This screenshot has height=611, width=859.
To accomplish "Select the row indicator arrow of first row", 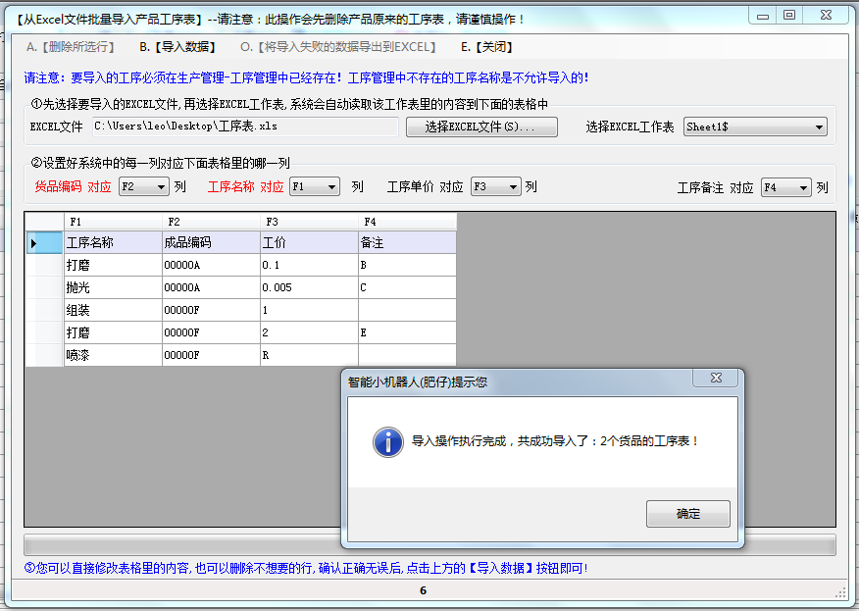I will [x=34, y=242].
